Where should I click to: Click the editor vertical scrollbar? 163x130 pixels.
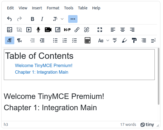159,76
